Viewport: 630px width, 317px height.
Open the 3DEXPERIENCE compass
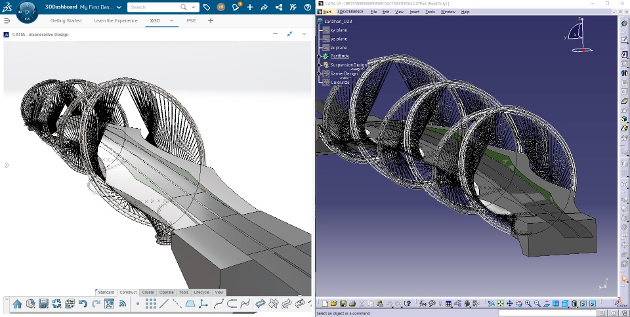point(28,11)
